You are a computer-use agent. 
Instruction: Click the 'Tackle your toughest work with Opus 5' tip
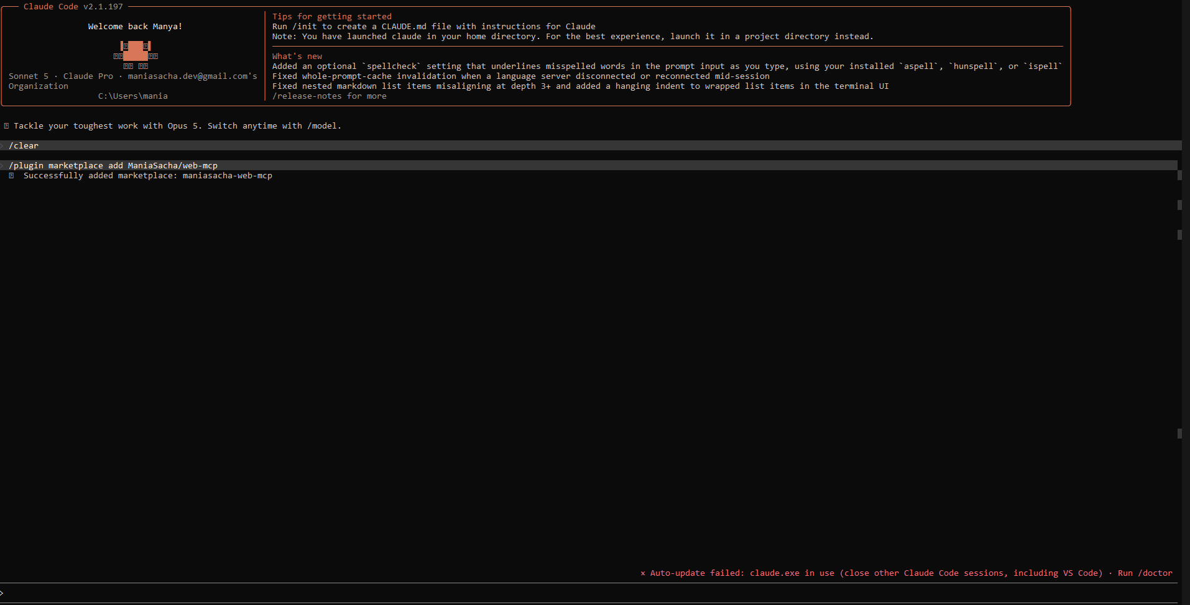tap(178, 126)
